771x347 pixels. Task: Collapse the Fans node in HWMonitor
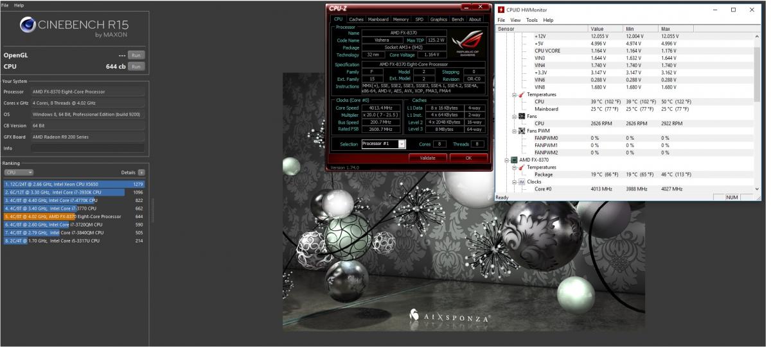514,116
